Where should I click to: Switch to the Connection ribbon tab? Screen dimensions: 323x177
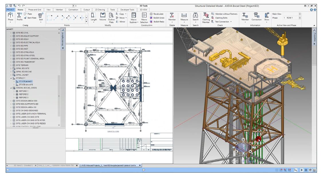pos(73,10)
